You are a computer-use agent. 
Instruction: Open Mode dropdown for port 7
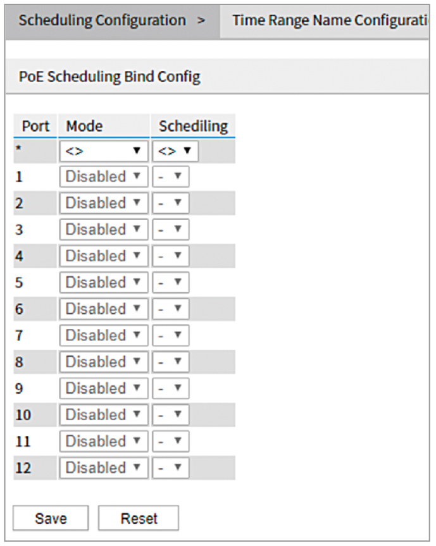click(104, 336)
